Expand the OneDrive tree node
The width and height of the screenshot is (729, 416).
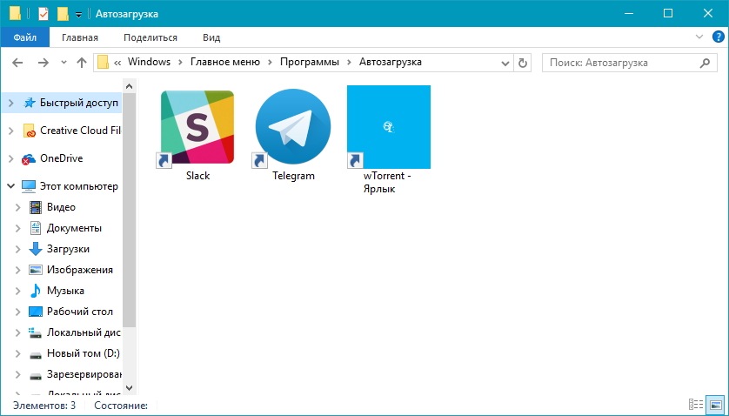coord(11,158)
